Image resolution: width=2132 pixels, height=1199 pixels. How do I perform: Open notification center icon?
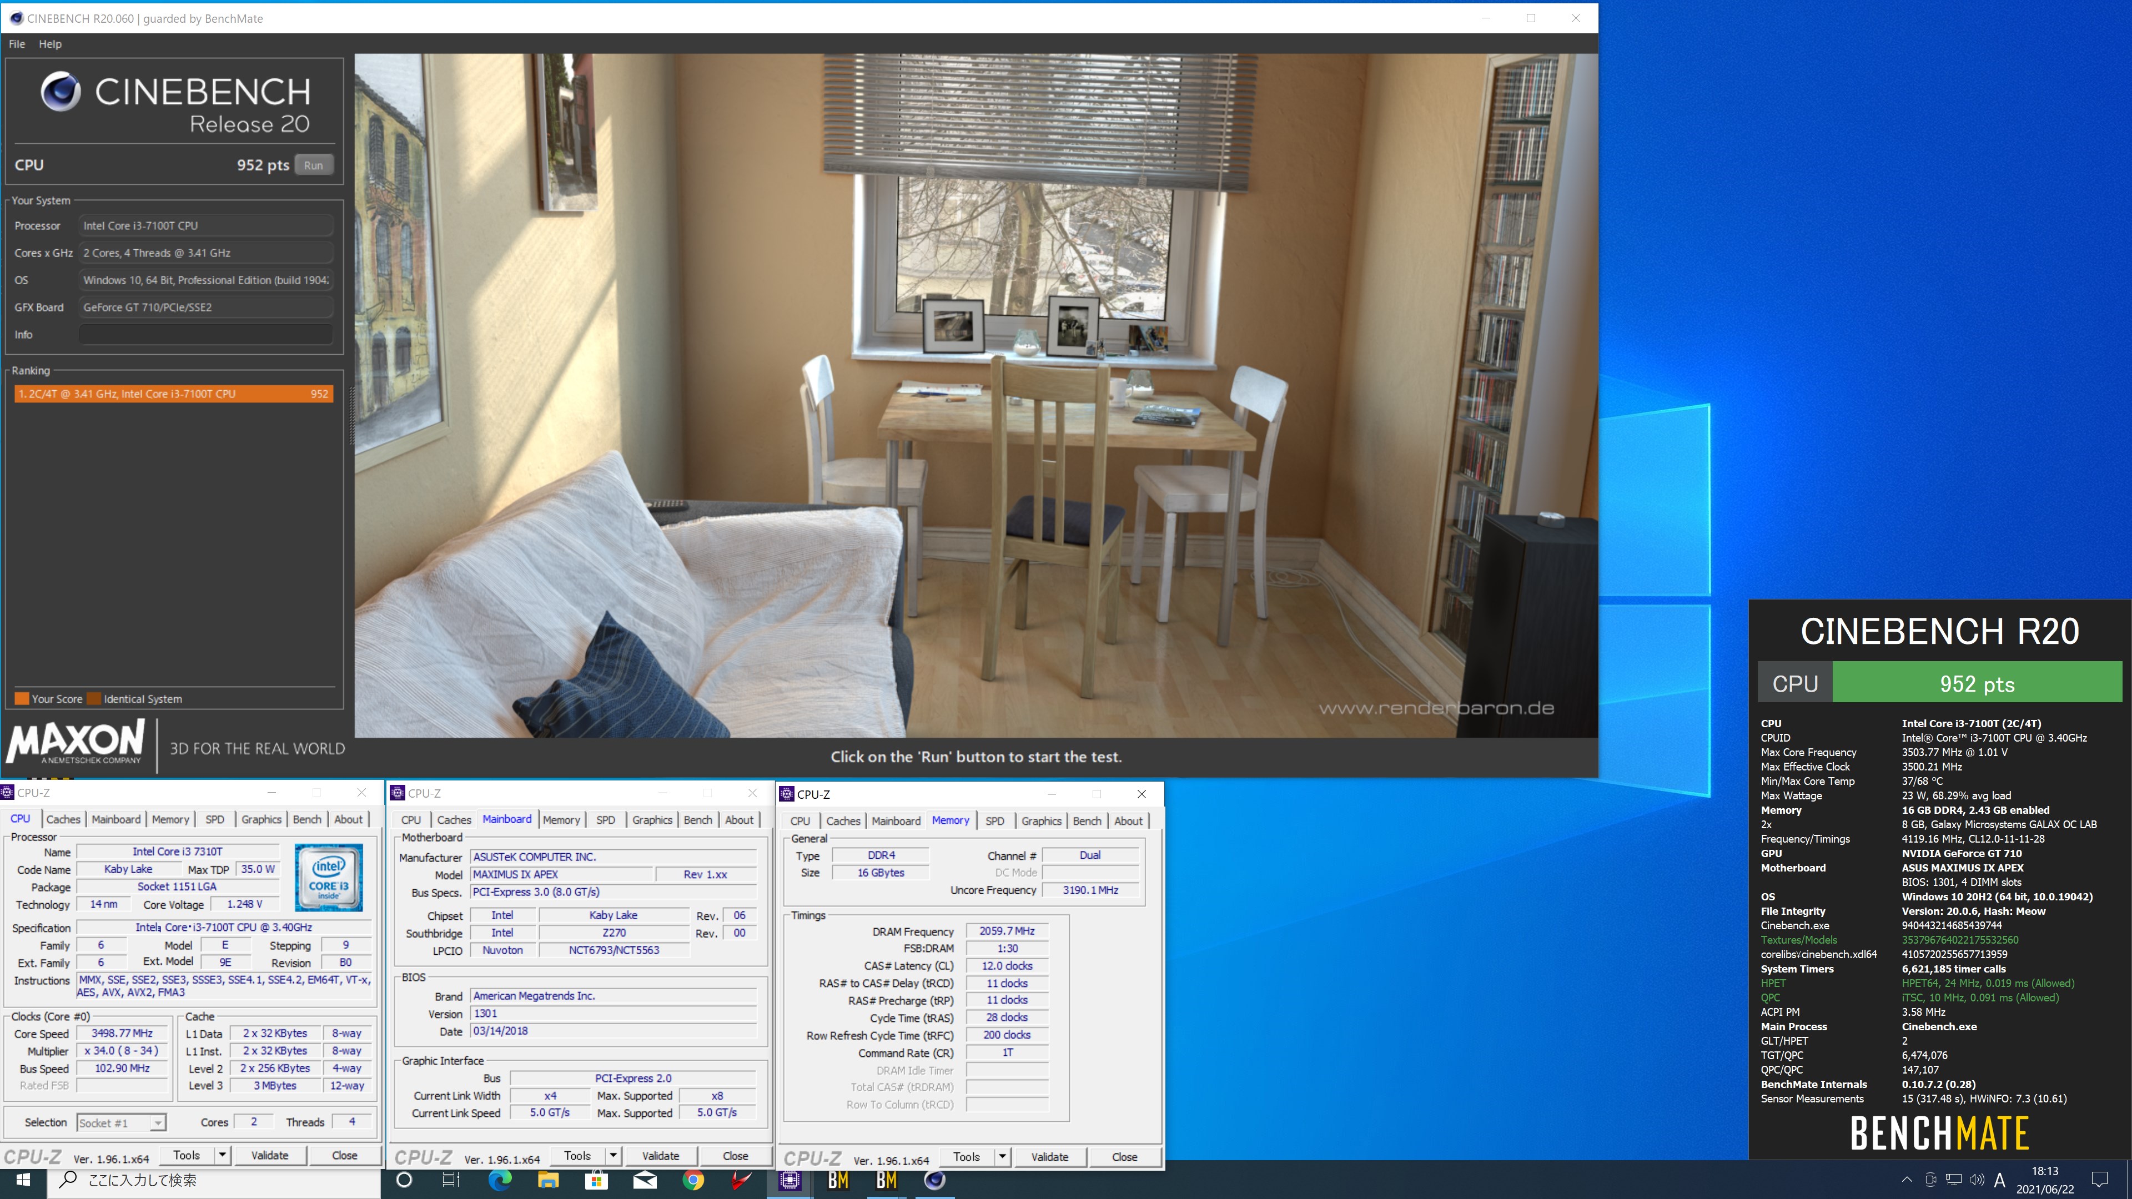pyautogui.click(x=2100, y=1180)
